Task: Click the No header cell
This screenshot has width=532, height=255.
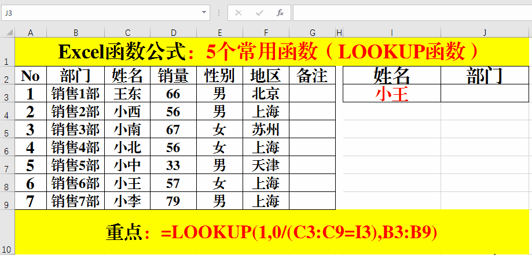Action: 31,75
